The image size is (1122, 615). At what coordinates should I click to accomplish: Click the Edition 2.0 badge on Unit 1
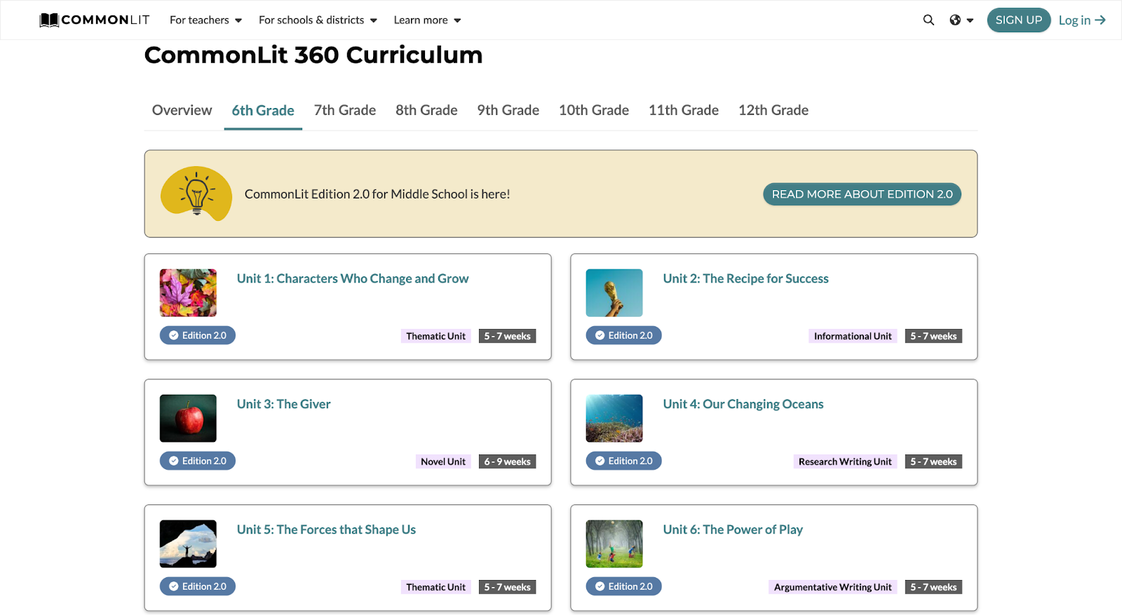click(198, 335)
